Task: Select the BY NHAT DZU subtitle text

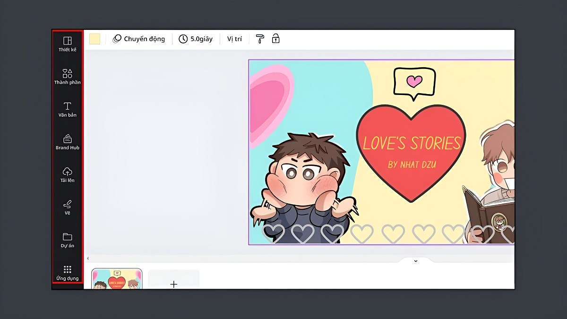Action: point(412,164)
